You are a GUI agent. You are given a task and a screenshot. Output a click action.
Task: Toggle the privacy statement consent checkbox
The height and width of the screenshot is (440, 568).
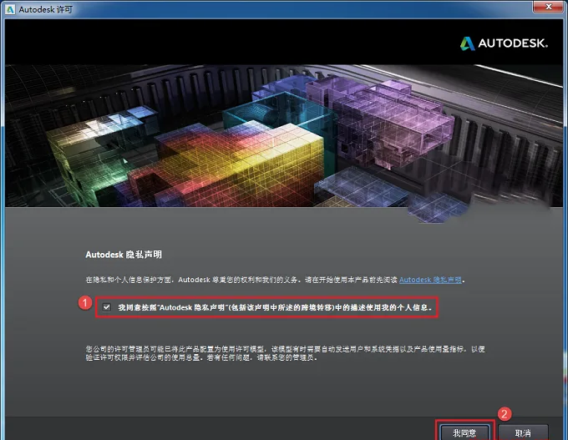tap(107, 307)
